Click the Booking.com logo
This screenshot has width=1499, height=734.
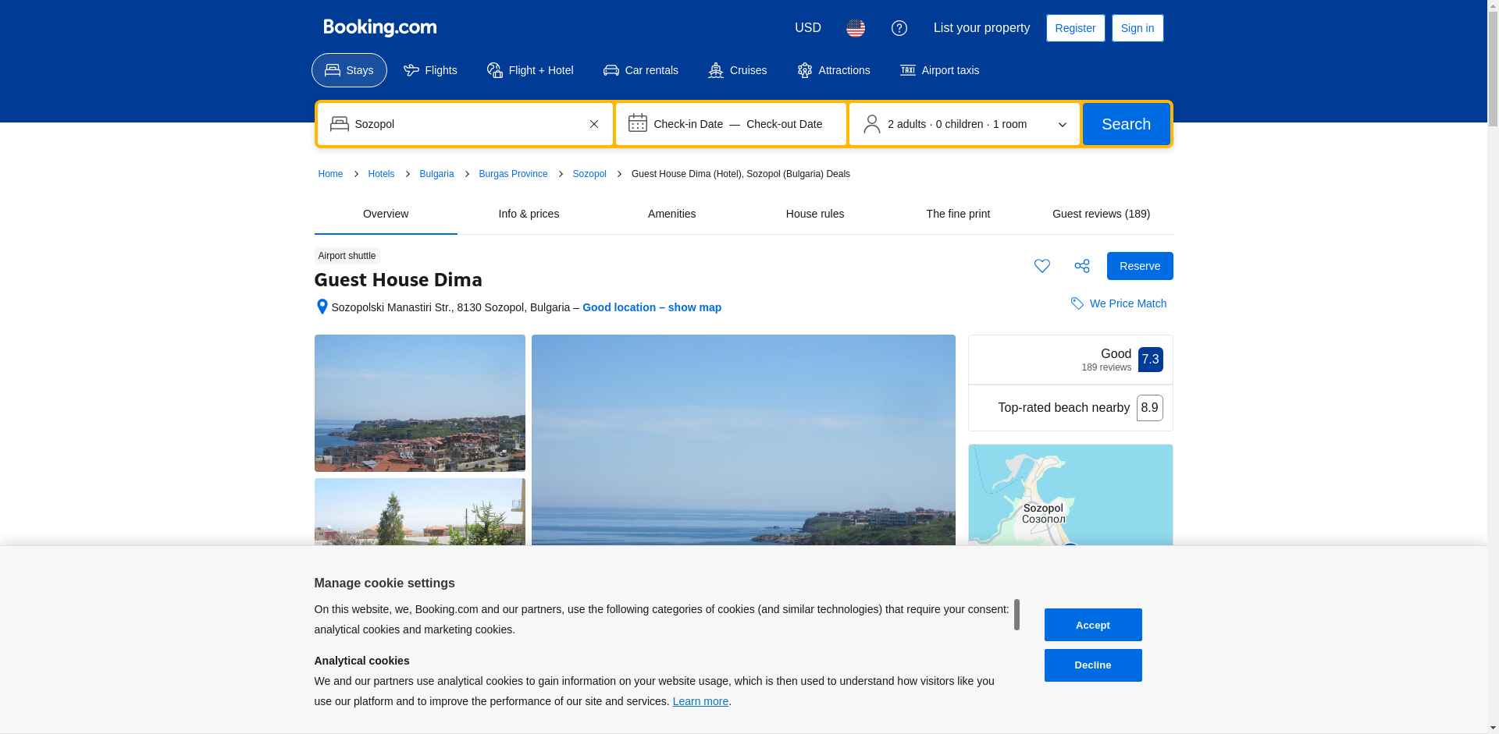[x=379, y=28]
